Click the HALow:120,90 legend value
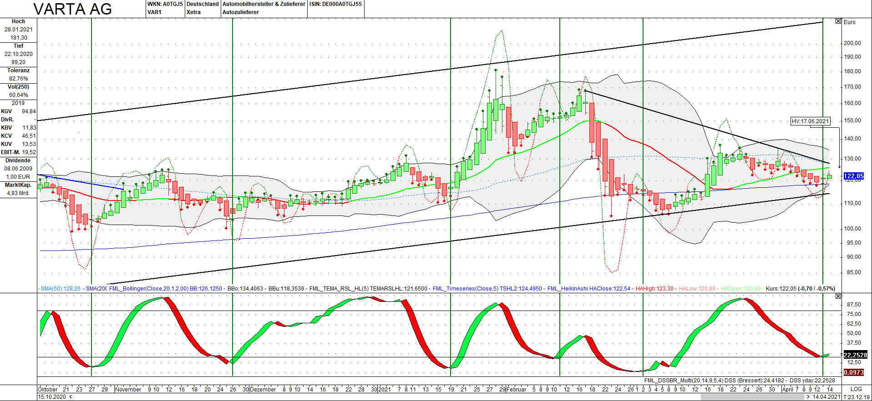 pyautogui.click(x=697, y=289)
